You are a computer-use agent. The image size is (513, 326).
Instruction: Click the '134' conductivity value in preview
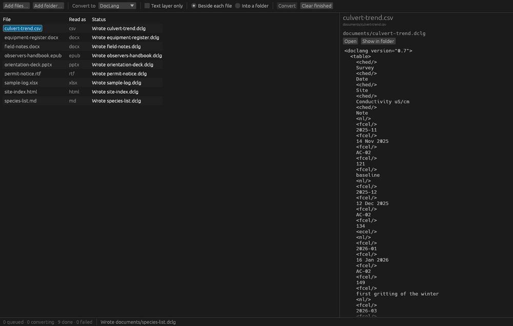[361, 226]
